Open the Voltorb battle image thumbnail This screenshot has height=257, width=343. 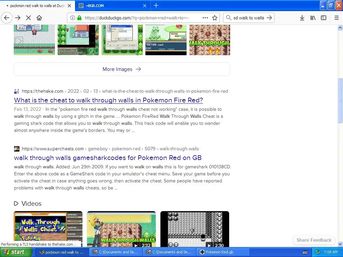[x=166, y=40]
